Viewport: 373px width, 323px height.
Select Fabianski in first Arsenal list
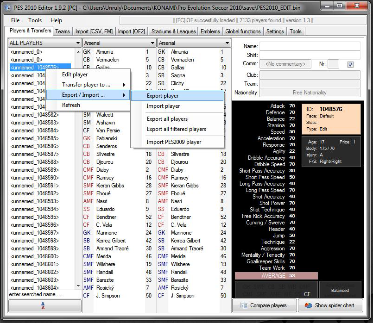pyautogui.click(x=107, y=138)
